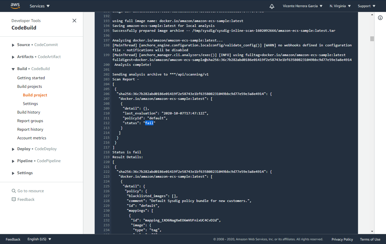Open the English (US) language selector
The image size is (386, 244).
click(x=39, y=239)
